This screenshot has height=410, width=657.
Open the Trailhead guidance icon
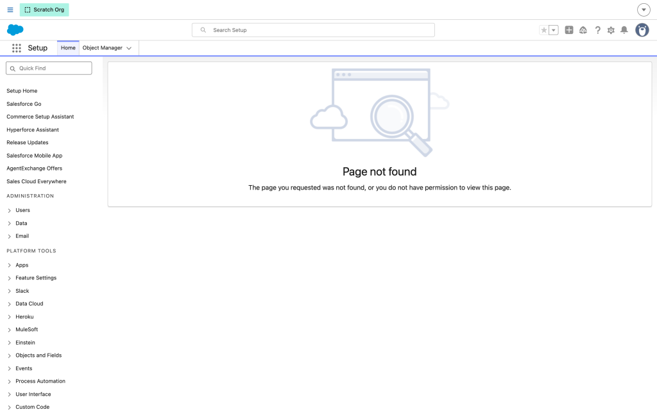[583, 30]
